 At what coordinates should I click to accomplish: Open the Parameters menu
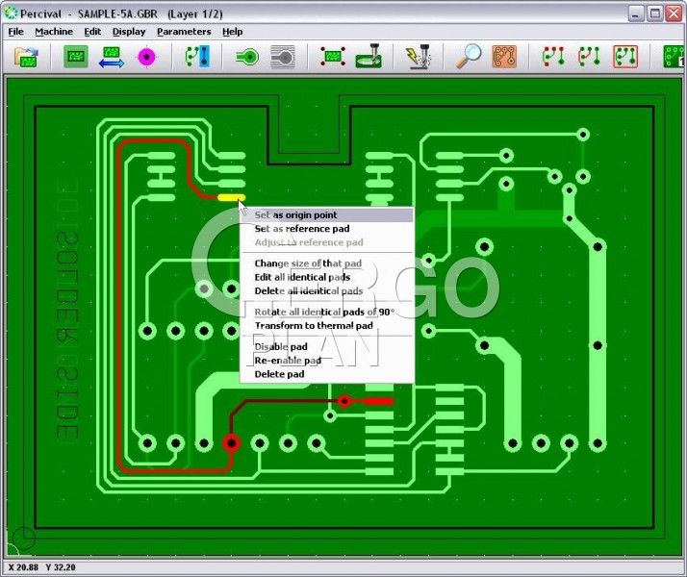click(x=184, y=31)
